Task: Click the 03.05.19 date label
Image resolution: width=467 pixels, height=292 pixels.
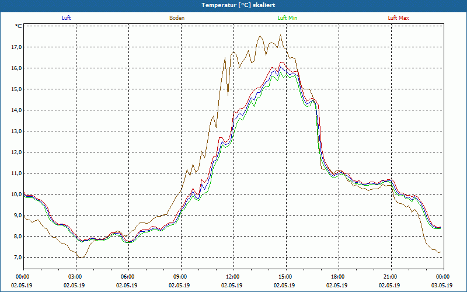Action: pos(442,285)
